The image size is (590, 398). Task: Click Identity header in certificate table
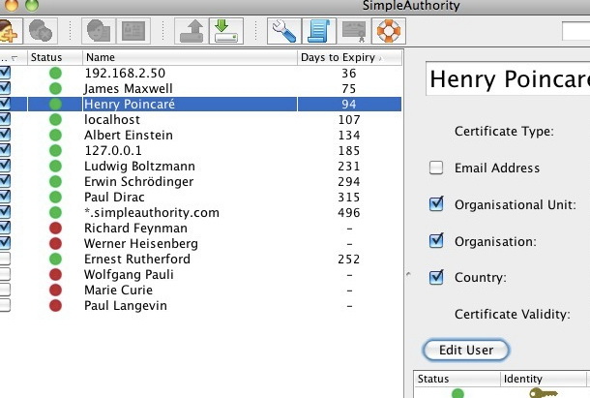pos(544,379)
